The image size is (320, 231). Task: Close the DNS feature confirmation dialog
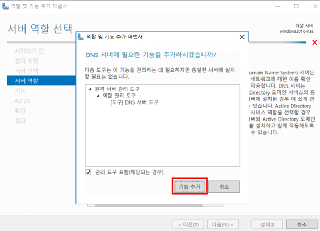pyautogui.click(x=242, y=37)
